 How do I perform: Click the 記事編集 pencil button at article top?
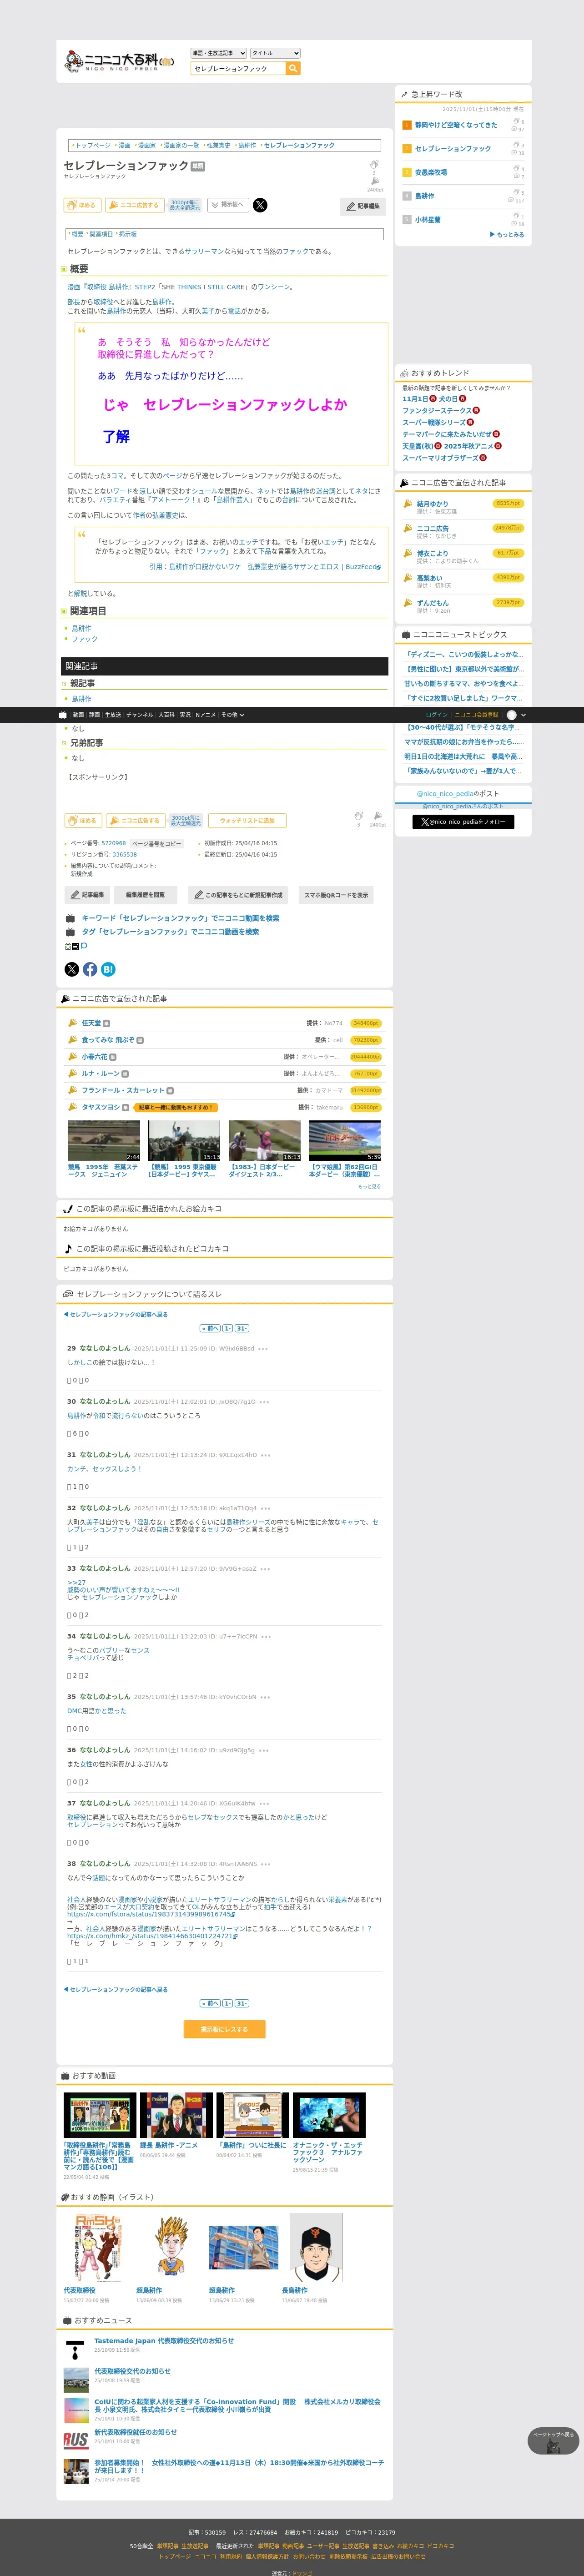[363, 206]
